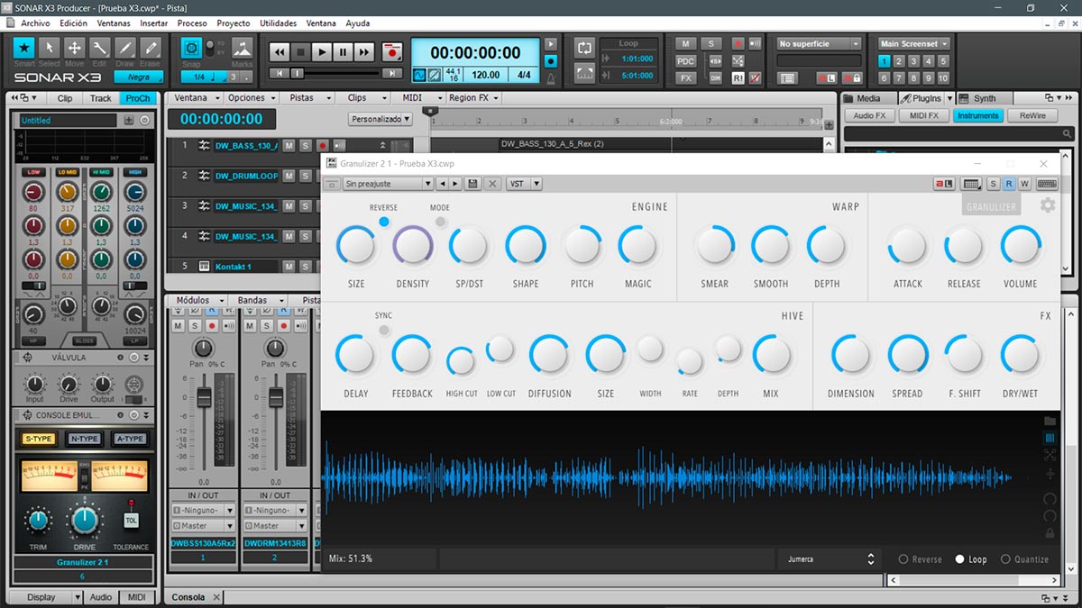Start playback with the Play button
Viewport: 1082px width, 608px height.
pyautogui.click(x=322, y=52)
